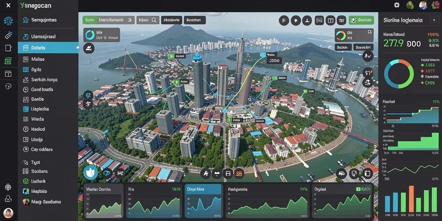Open settings gear in top bar
This screenshot has height=221, width=442.
(397, 5)
